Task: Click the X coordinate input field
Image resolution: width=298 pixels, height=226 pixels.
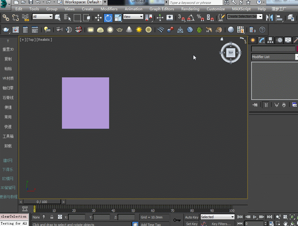Action: pos(77,217)
